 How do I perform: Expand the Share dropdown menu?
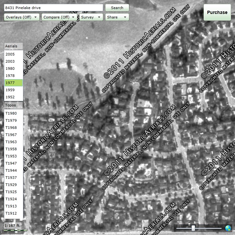coord(117,17)
